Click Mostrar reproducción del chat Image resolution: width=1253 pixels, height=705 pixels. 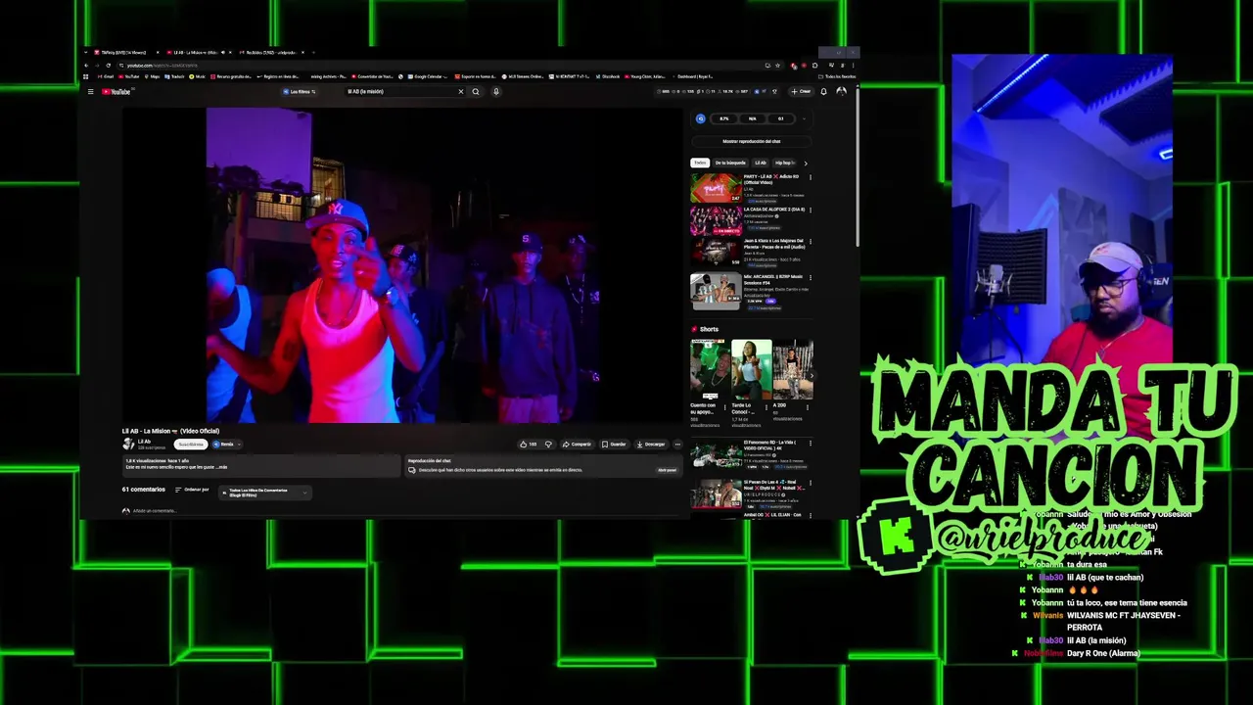click(752, 141)
